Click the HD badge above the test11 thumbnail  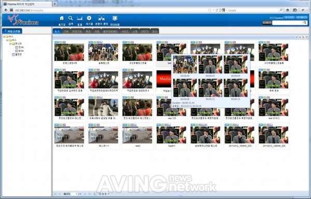159,125
